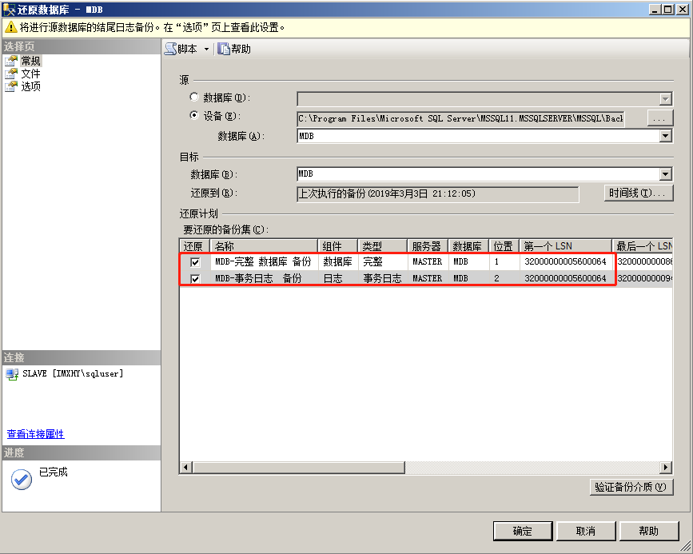Click the scroll left arrow in backup sets
The height and width of the screenshot is (554, 693).
[x=186, y=468]
